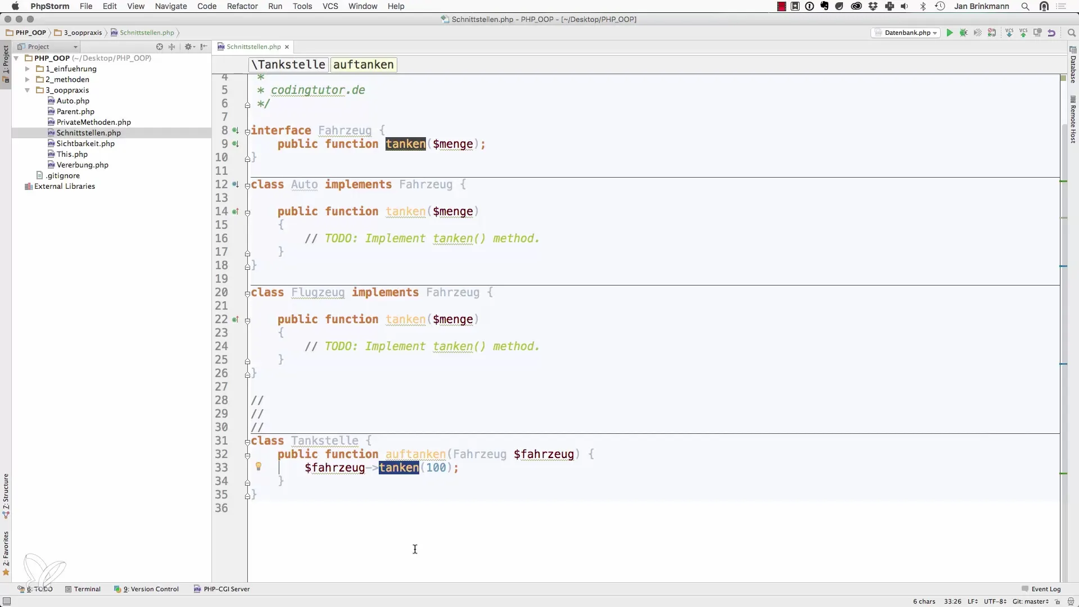Open the Terminal tool window
Viewport: 1079px width, 607px height.
pyautogui.click(x=83, y=589)
